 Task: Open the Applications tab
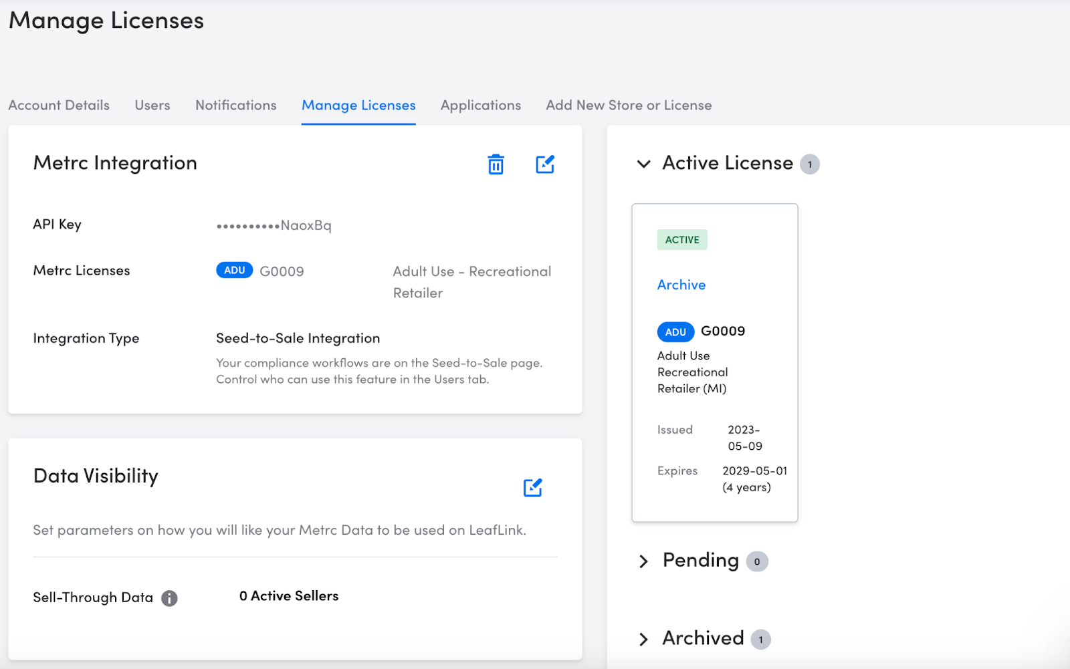point(481,105)
